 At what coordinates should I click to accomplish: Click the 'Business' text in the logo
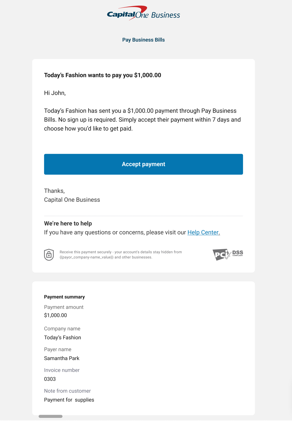[166, 15]
